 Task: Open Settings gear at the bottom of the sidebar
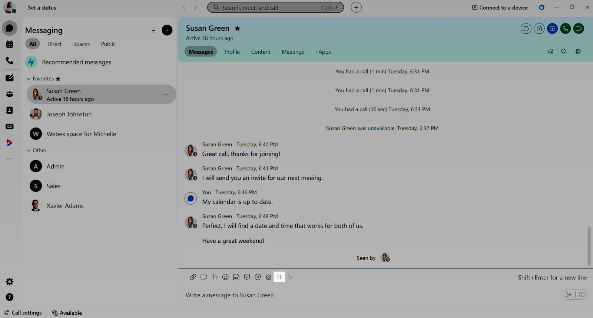point(10,282)
